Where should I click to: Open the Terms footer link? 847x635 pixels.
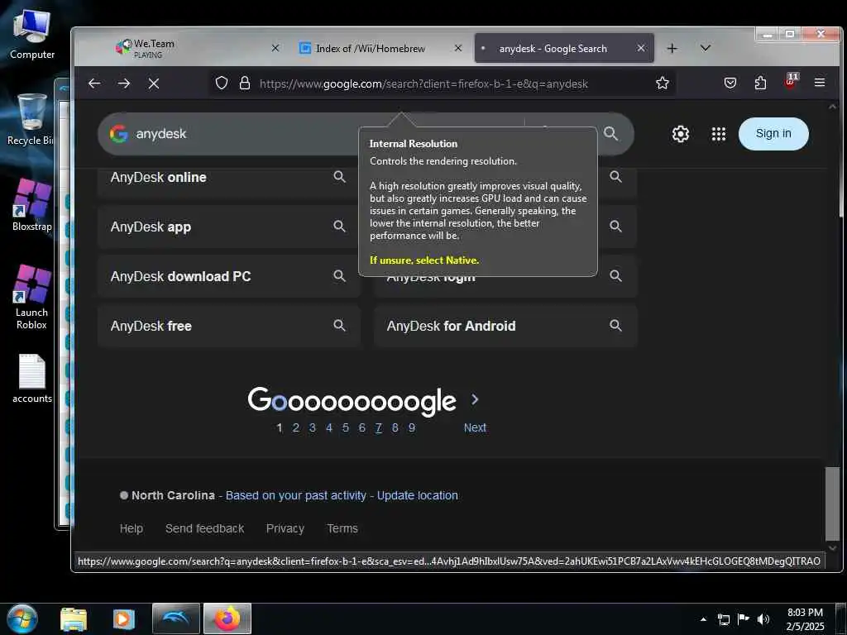click(342, 528)
